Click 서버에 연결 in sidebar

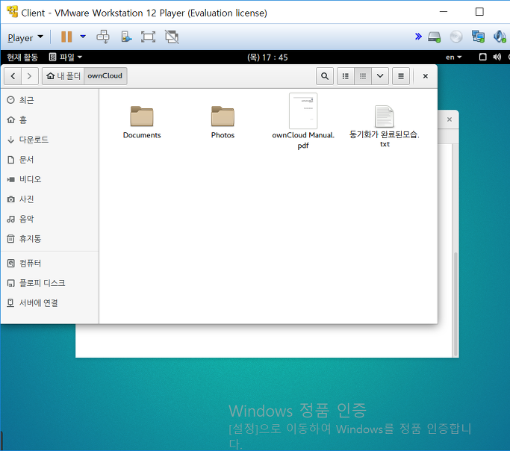point(49,303)
